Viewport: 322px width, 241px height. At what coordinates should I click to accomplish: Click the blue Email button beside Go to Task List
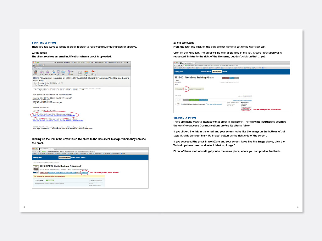coord(232,78)
